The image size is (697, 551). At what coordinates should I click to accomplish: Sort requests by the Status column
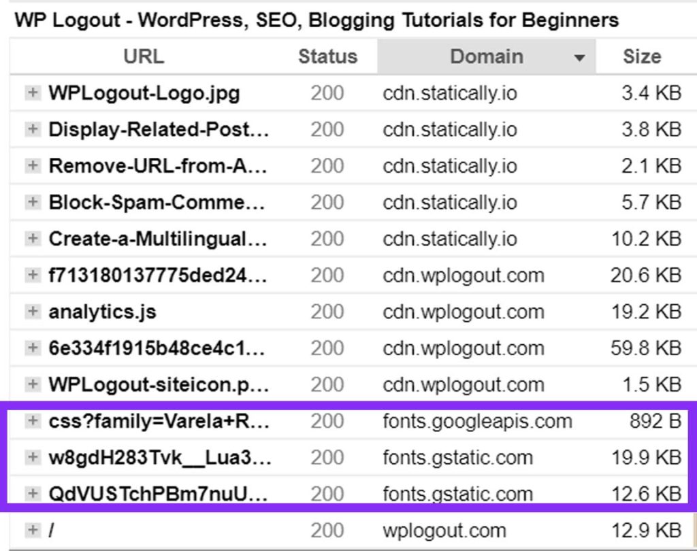point(327,56)
